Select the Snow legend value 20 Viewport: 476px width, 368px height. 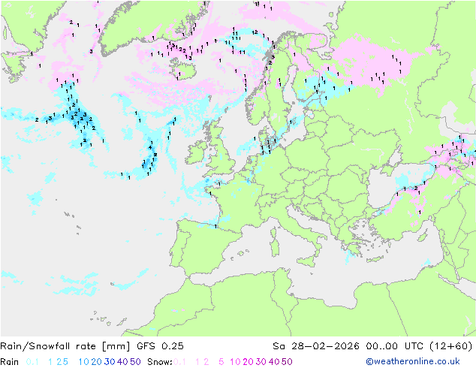coord(248,362)
